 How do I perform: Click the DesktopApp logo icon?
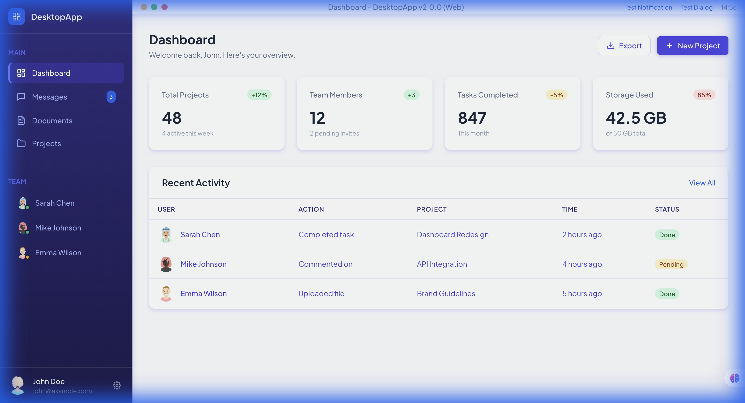[17, 17]
